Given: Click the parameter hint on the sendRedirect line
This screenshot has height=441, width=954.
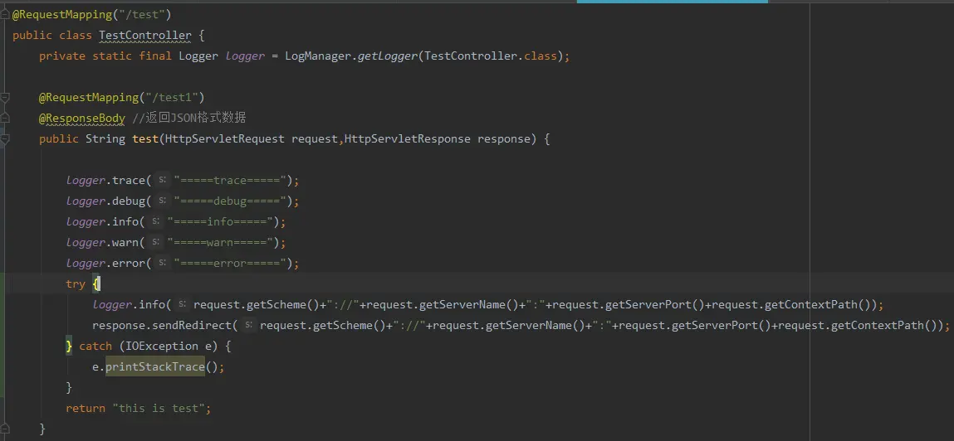Looking at the screenshot, I should click(x=248, y=326).
